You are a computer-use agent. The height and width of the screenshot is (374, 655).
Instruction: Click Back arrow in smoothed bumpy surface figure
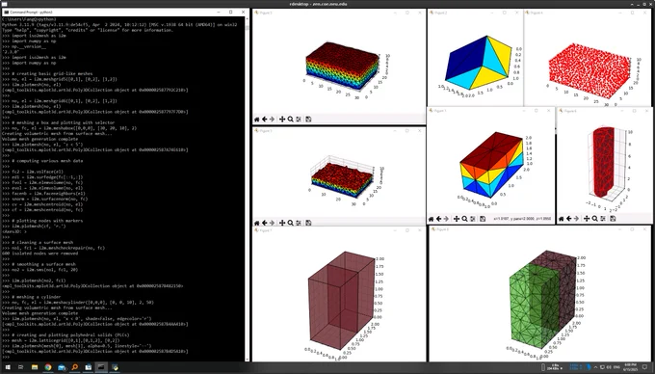pyautogui.click(x=265, y=223)
